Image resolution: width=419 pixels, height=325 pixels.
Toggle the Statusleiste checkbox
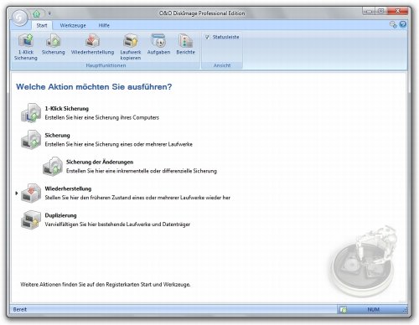207,37
